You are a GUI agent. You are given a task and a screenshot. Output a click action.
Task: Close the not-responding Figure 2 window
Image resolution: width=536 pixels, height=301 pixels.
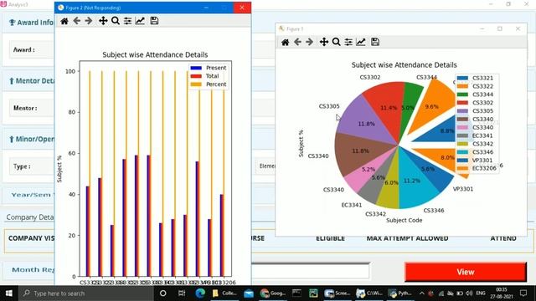(x=242, y=8)
